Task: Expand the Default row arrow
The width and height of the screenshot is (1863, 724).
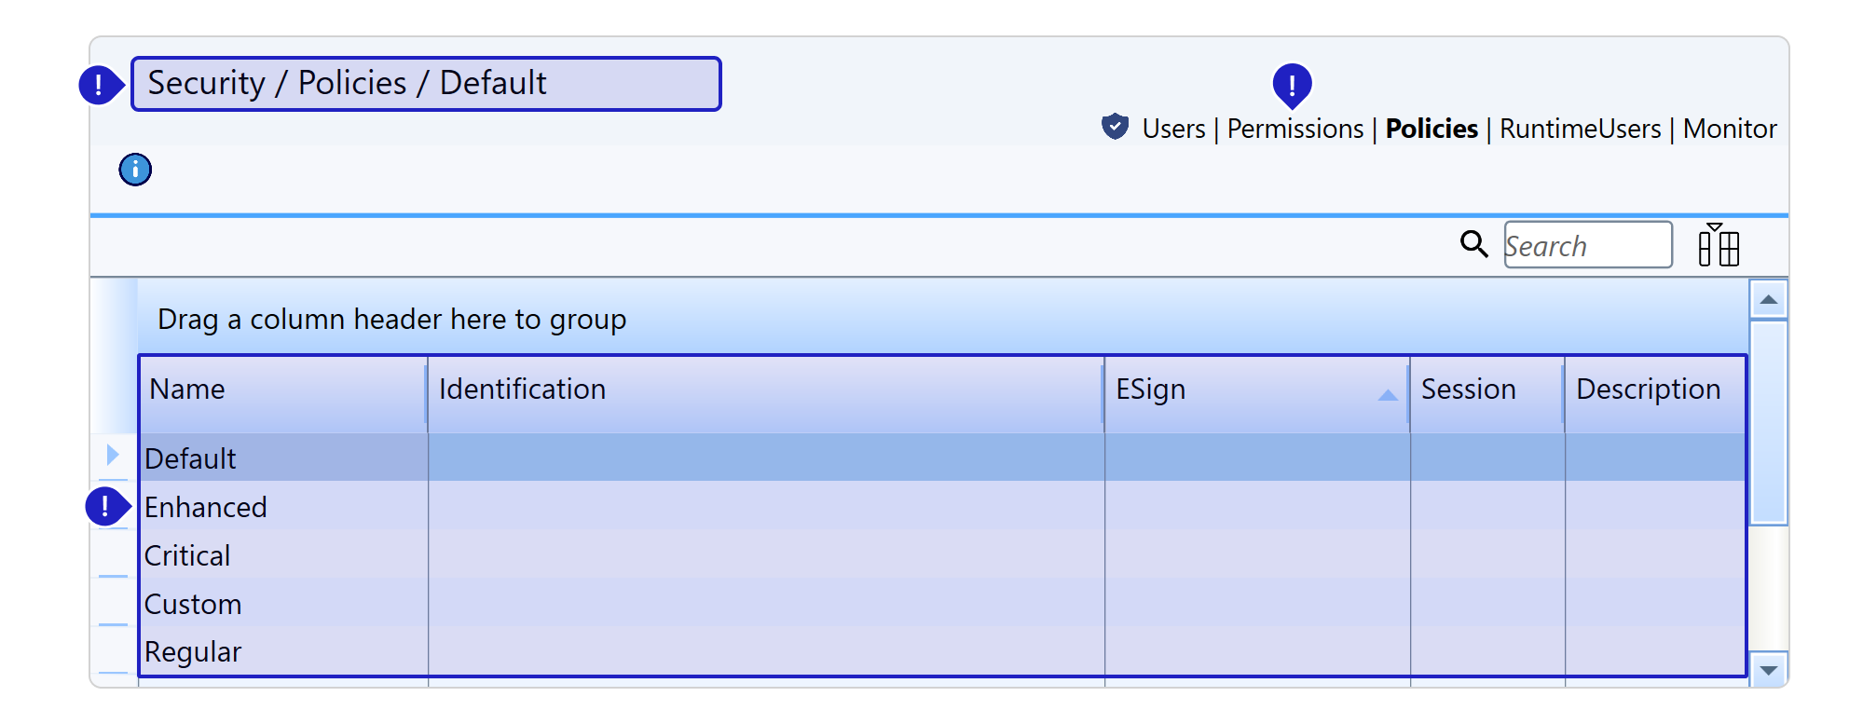Action: tap(113, 455)
